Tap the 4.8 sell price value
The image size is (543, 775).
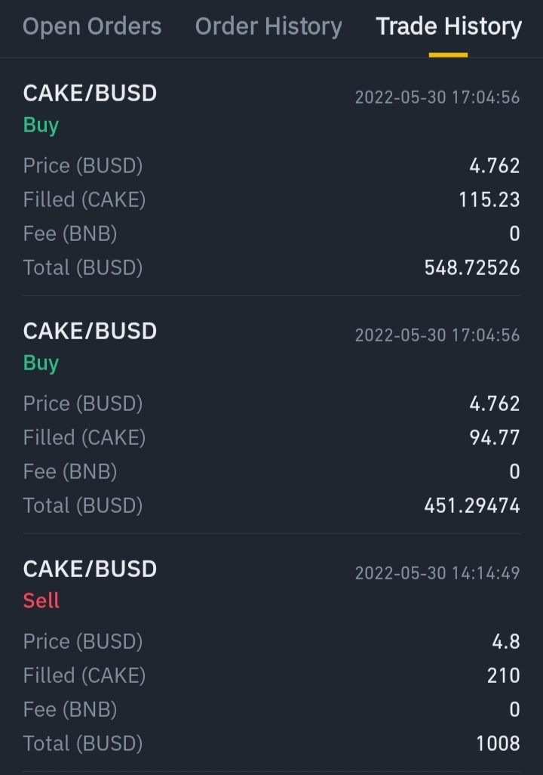coord(506,641)
